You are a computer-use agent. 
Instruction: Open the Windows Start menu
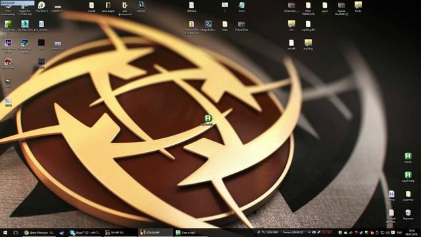(x=5, y=232)
